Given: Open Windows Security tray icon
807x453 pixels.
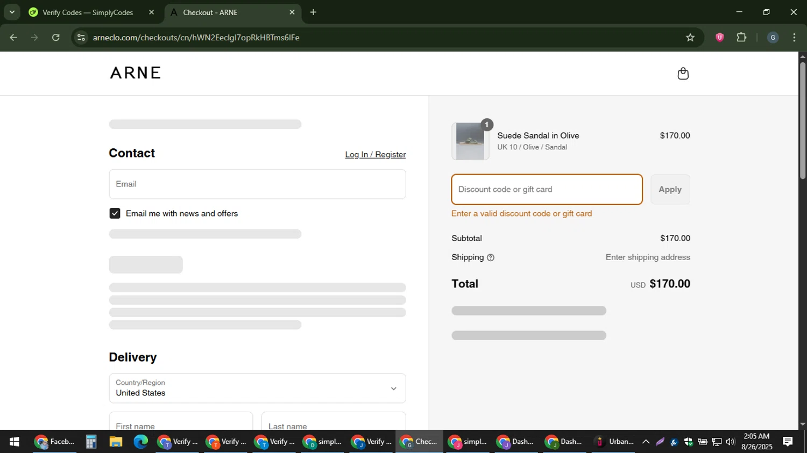Looking at the screenshot, I should click(x=688, y=442).
